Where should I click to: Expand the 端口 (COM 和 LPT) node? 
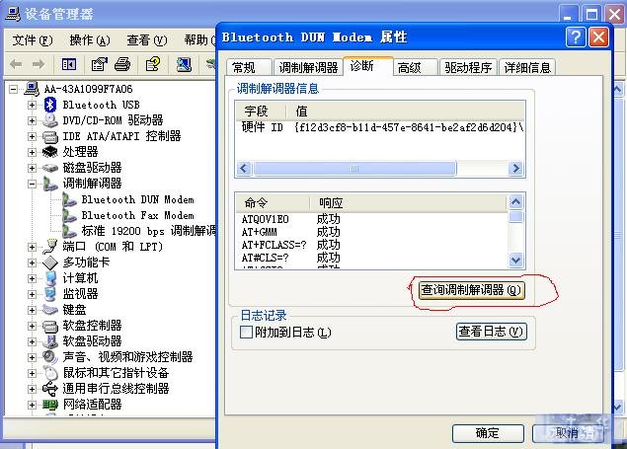32,247
